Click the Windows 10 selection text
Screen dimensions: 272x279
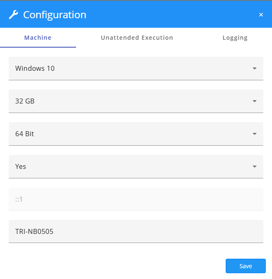(35, 68)
